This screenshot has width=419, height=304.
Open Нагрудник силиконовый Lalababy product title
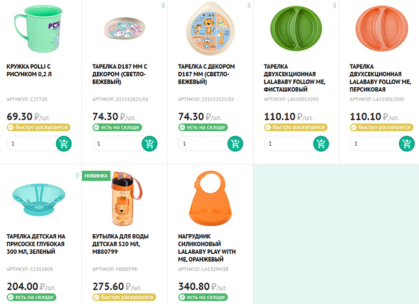pyautogui.click(x=207, y=248)
